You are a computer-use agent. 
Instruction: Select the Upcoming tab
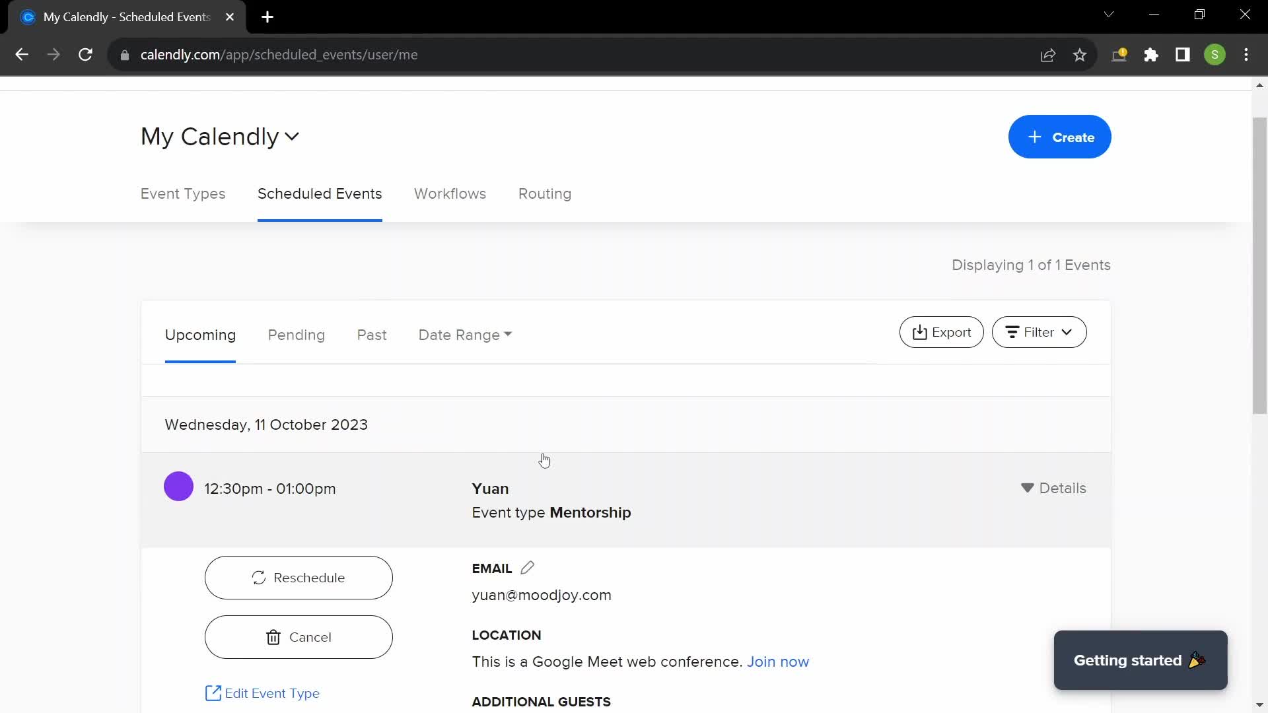coord(200,334)
